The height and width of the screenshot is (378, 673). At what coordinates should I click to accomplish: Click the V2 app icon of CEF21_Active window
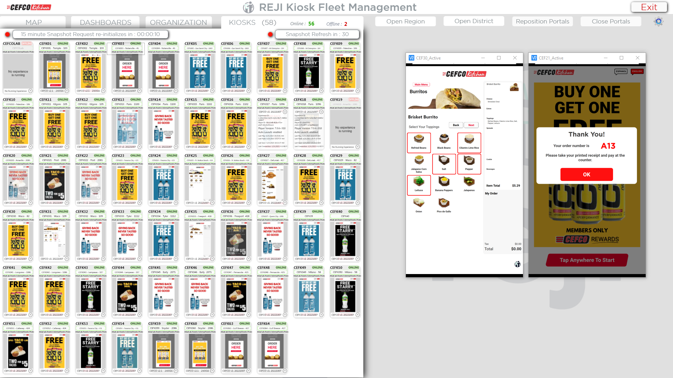point(534,58)
